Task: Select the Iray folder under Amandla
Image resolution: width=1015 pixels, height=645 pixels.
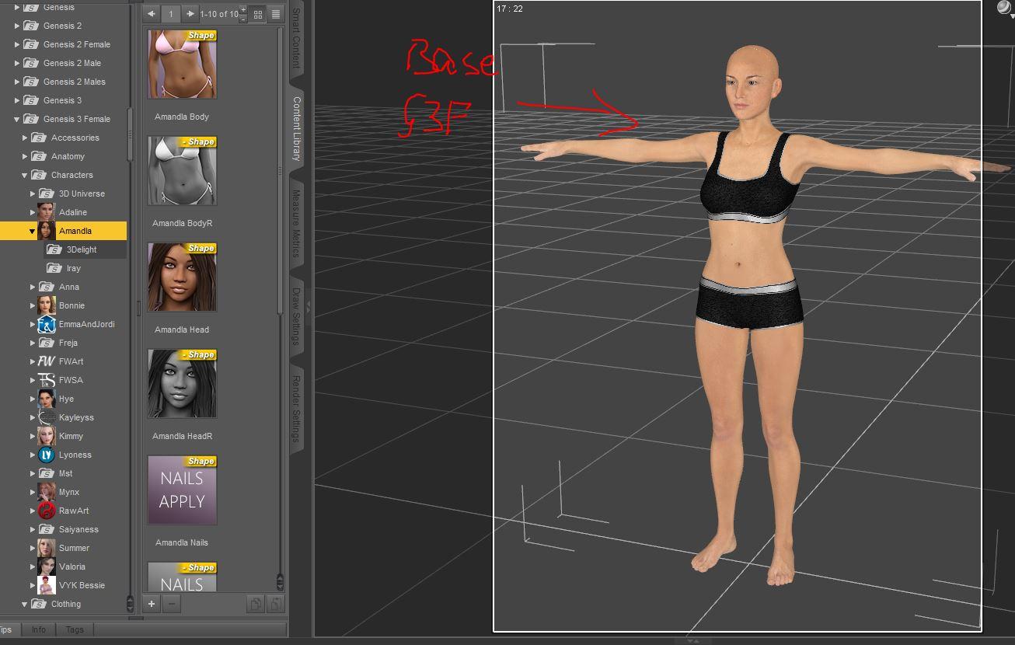Action: [74, 268]
